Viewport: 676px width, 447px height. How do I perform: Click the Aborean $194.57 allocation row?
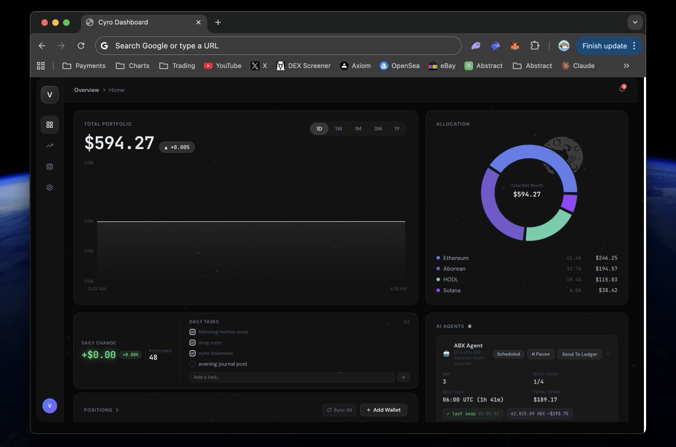click(527, 269)
